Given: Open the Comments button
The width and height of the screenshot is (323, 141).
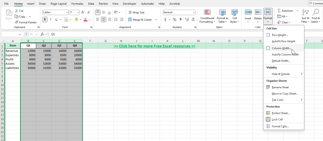Looking at the screenshot, I should 316,3.
